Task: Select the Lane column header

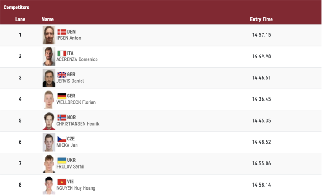Action: 20,19
